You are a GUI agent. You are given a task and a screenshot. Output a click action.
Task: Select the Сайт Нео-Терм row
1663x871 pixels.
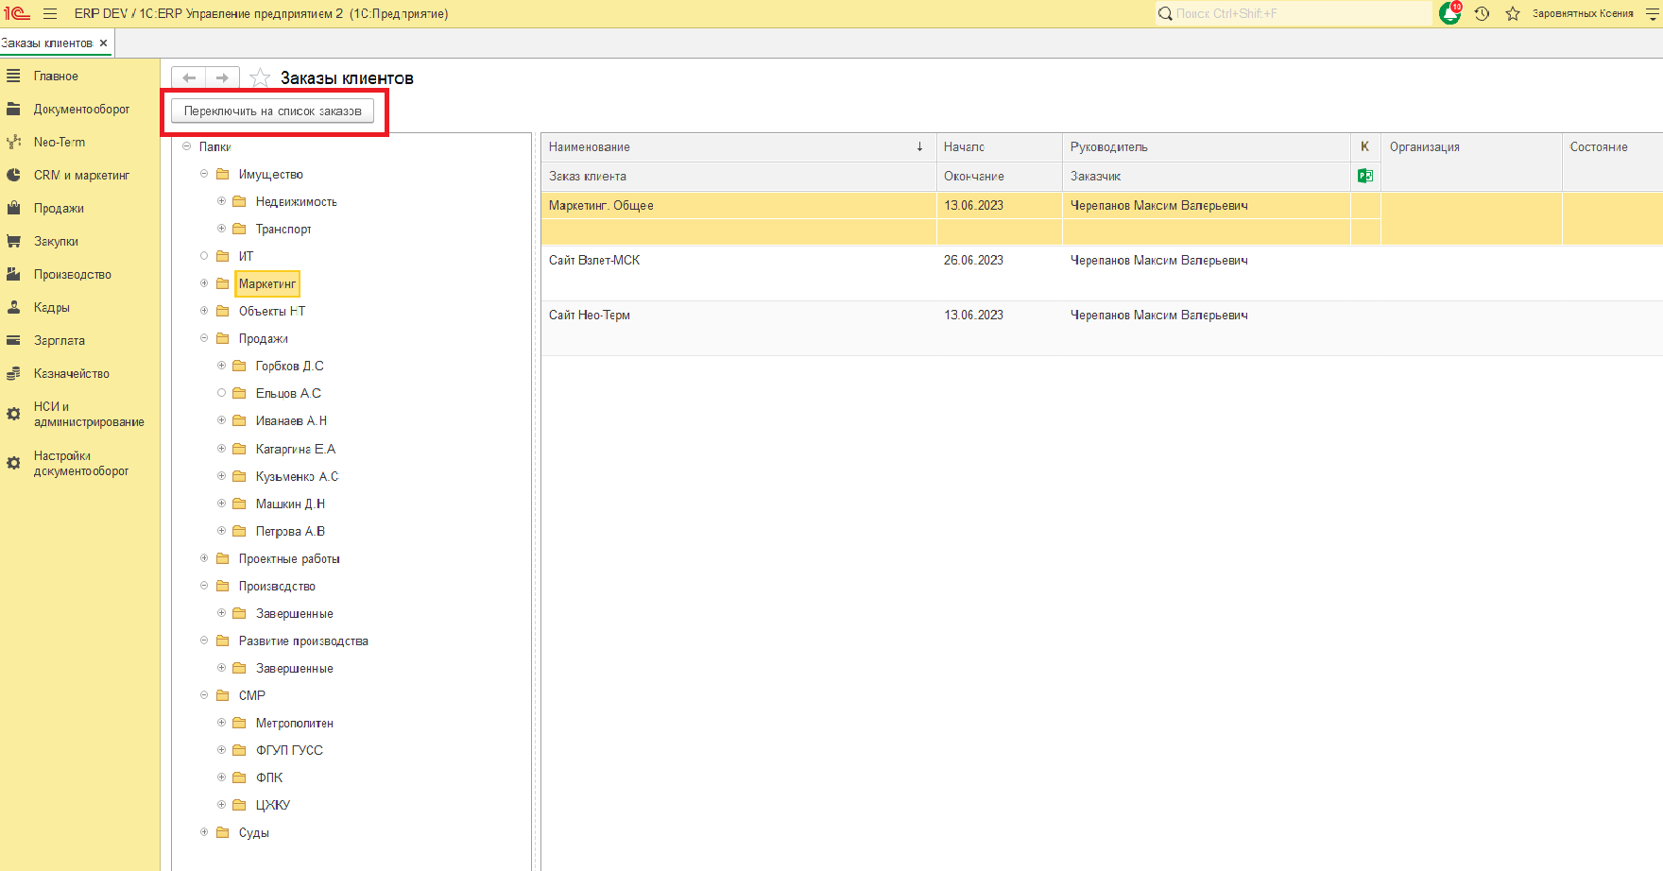click(x=1101, y=329)
